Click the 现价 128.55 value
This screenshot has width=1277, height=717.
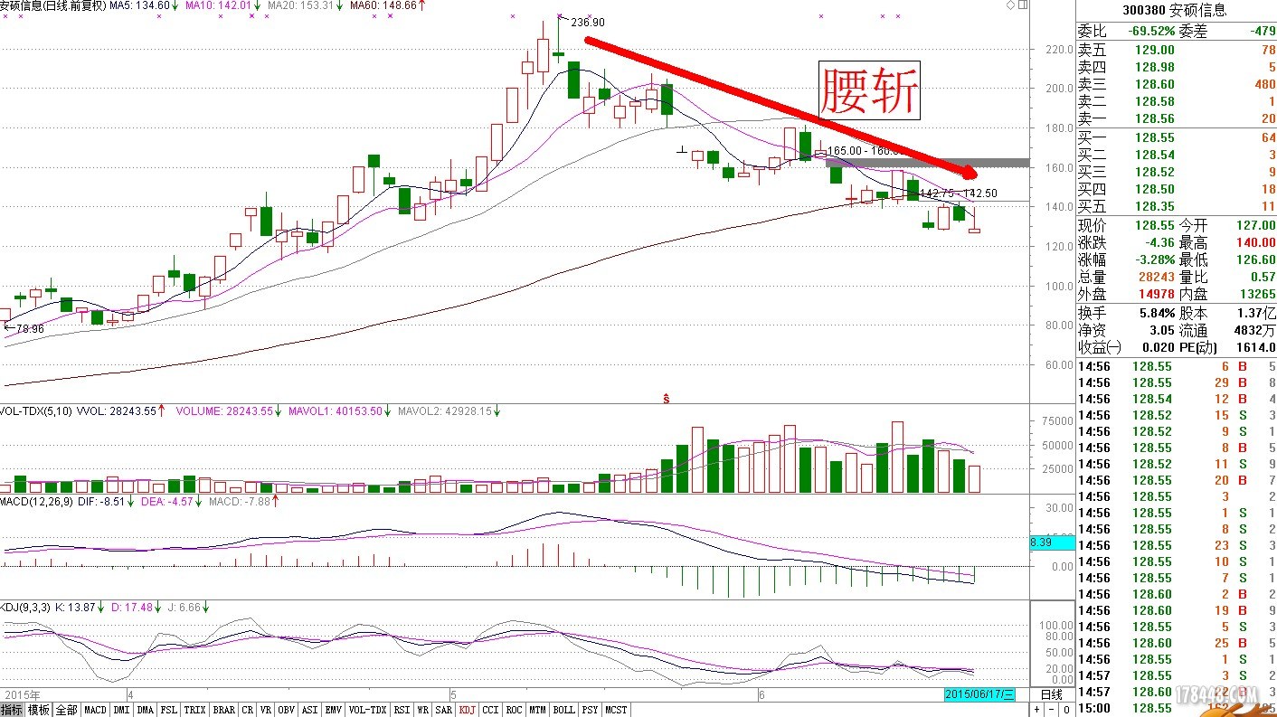(x=1156, y=225)
